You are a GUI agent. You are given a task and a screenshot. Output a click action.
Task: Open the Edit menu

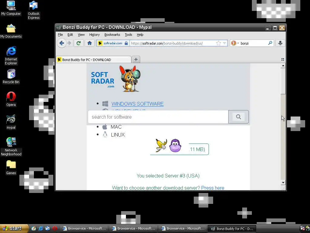pyautogui.click(x=70, y=35)
